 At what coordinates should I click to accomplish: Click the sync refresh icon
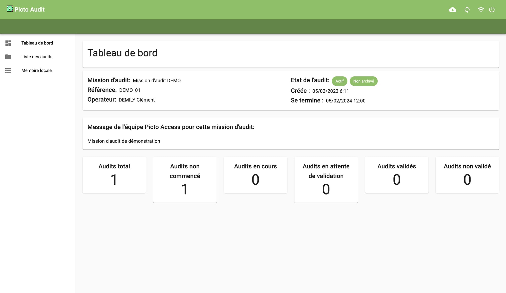(x=467, y=10)
